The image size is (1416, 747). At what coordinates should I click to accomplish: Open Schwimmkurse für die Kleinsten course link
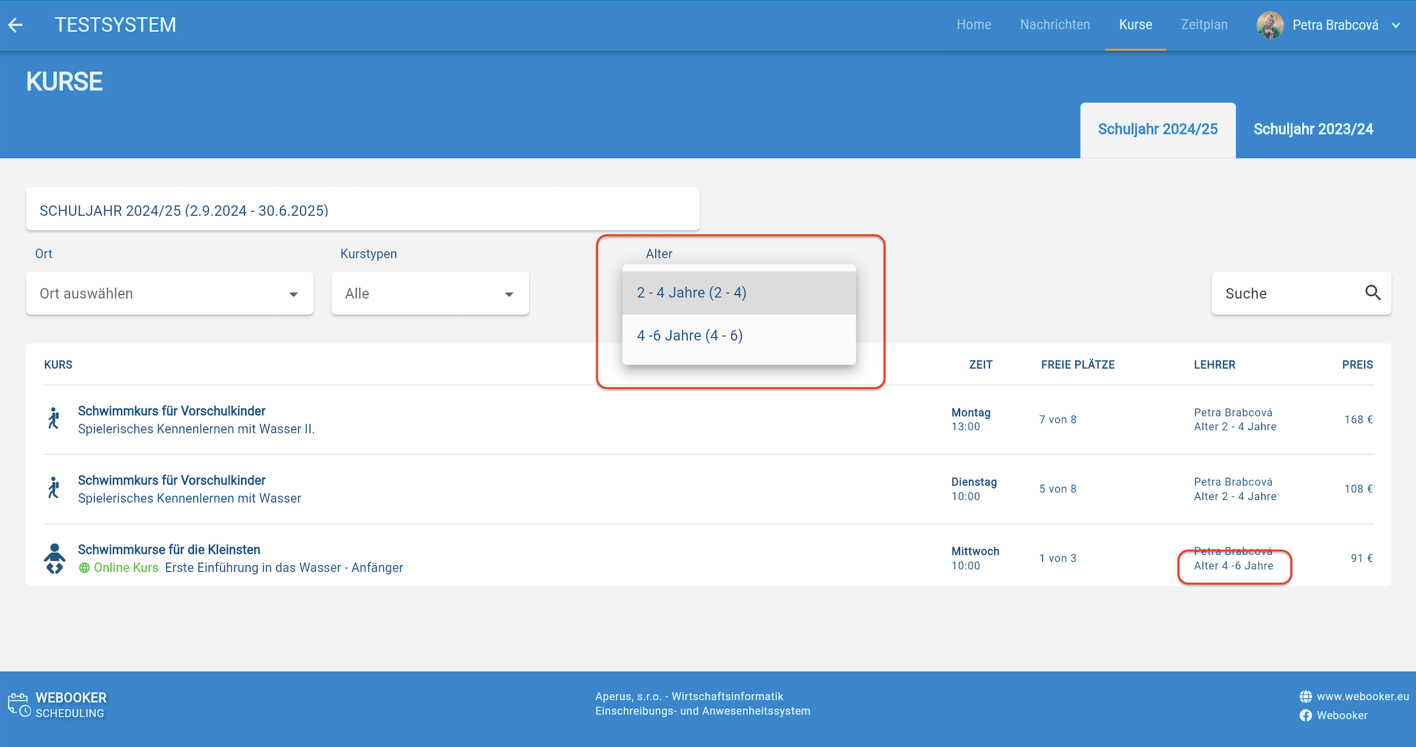(169, 550)
